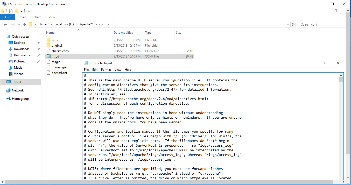Click the Apache24 breadcrumb segment
This screenshot has width=351, height=185.
tap(87, 24)
